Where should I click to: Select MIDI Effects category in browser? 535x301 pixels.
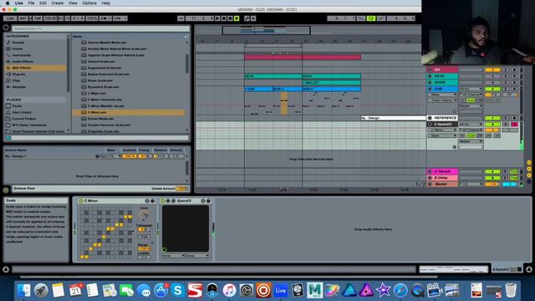[x=36, y=68]
